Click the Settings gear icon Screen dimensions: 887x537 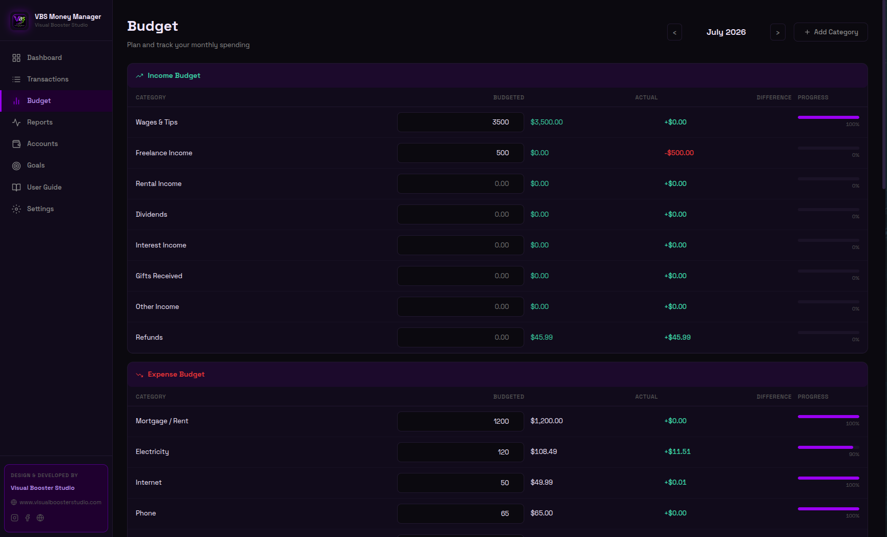pos(16,209)
